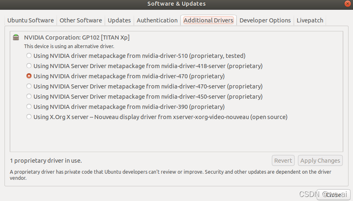Open the Authentication tab
Screen dimensions: 353x201
point(157,20)
